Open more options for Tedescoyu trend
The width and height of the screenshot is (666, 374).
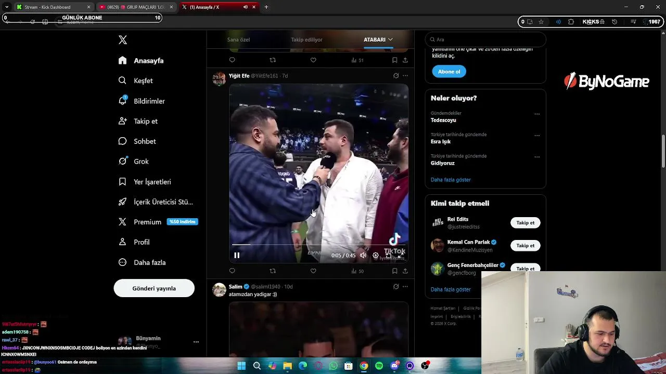click(x=537, y=114)
